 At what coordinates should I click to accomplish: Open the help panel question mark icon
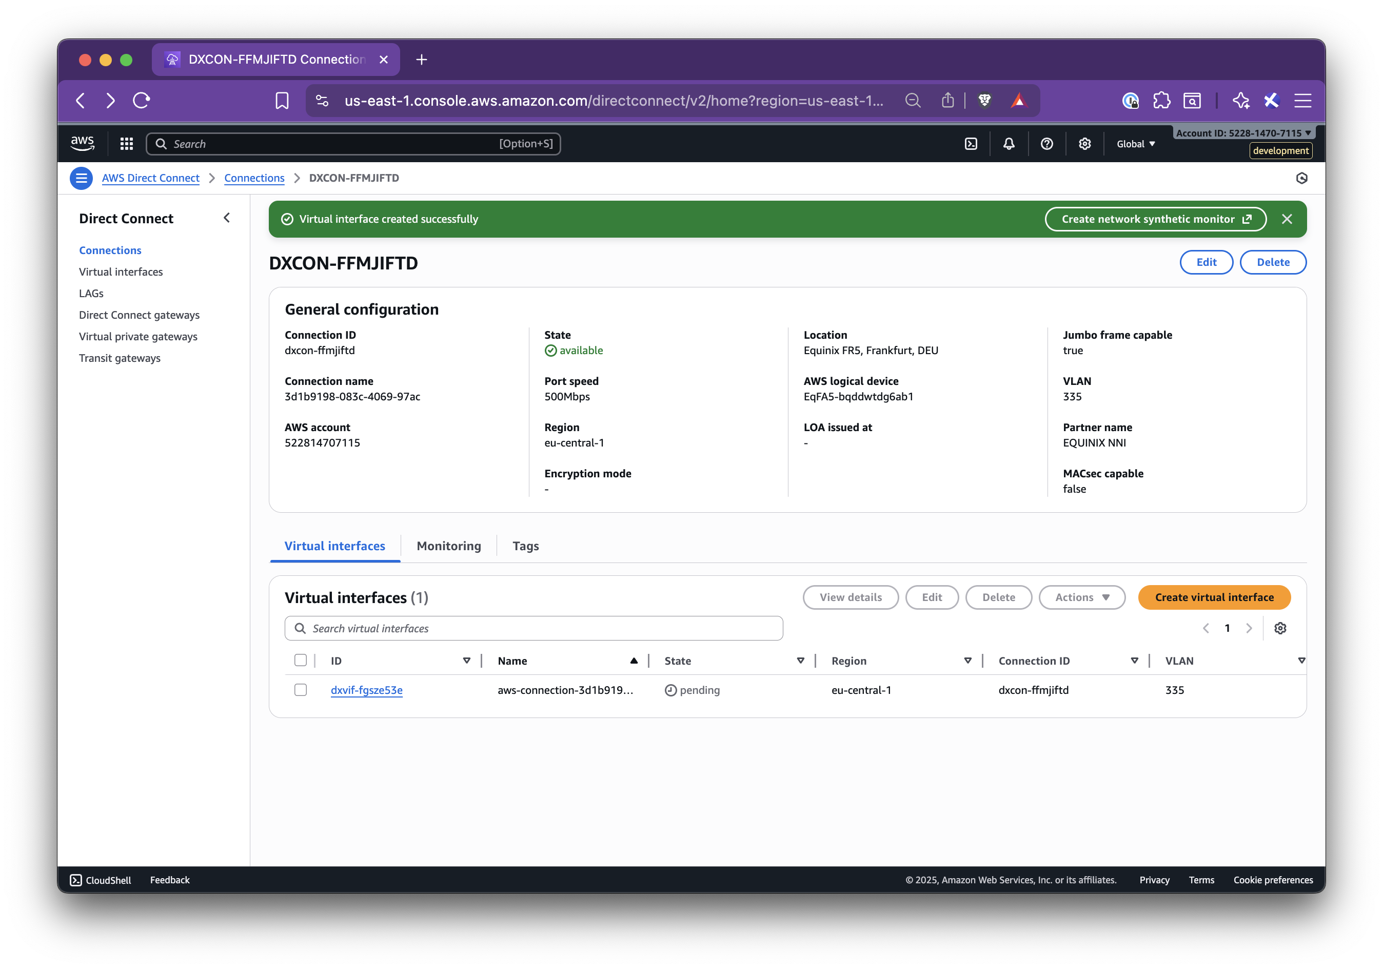pos(1047,143)
